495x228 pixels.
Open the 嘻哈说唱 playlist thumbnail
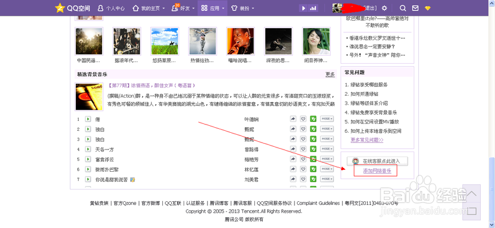[x=240, y=41]
